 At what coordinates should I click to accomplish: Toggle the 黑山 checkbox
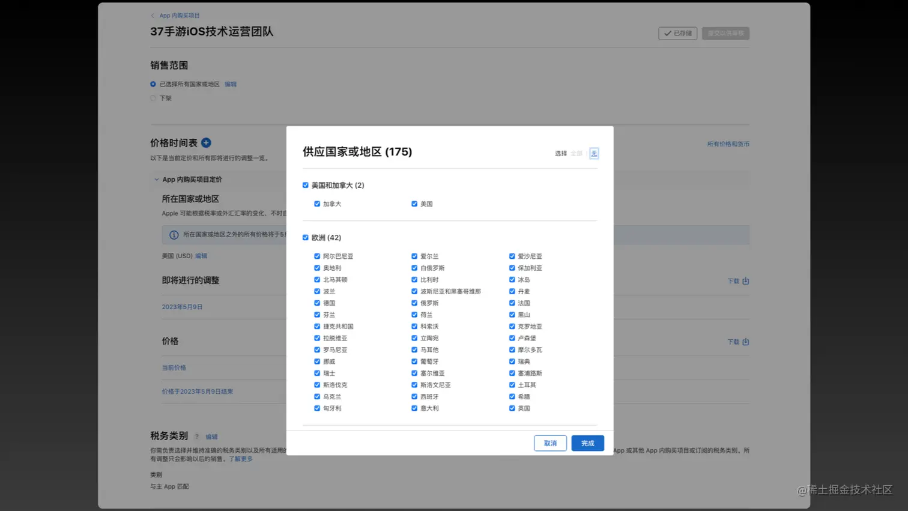click(x=512, y=315)
